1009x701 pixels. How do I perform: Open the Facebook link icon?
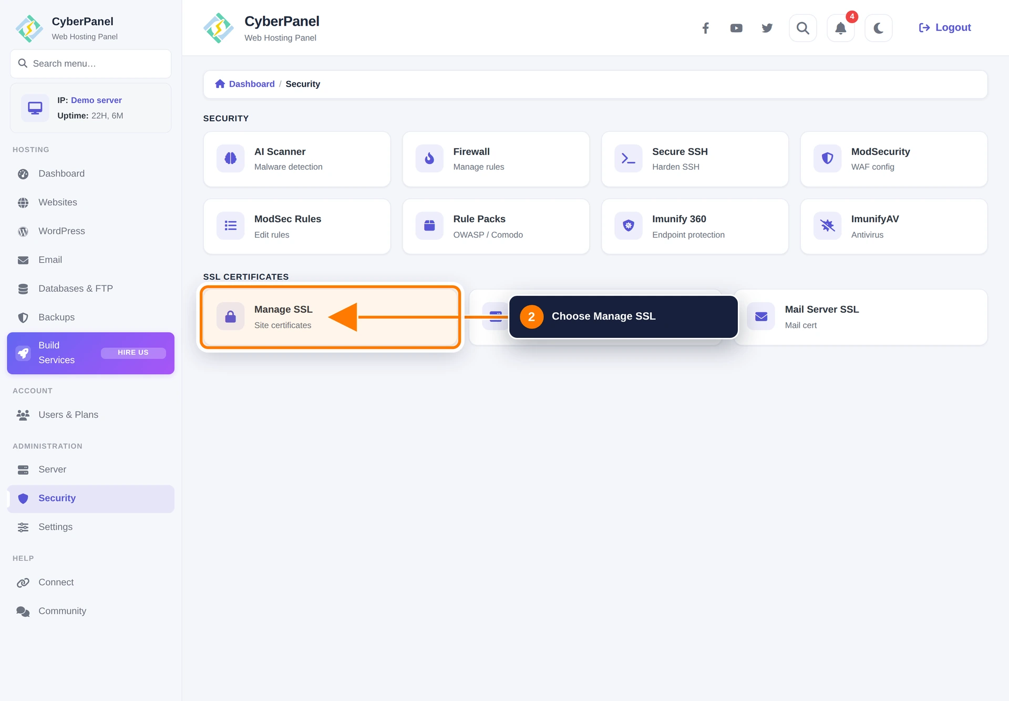pyautogui.click(x=706, y=28)
